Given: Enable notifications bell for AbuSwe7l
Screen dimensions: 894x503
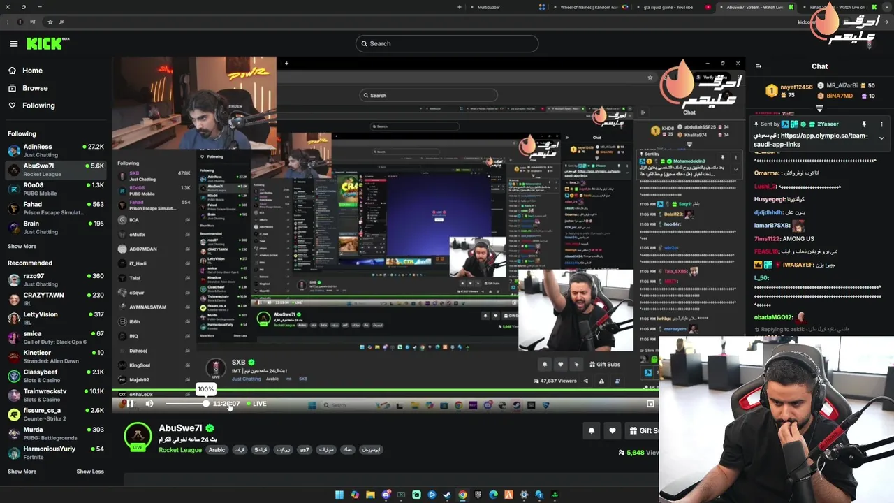Looking at the screenshot, I should 592,431.
